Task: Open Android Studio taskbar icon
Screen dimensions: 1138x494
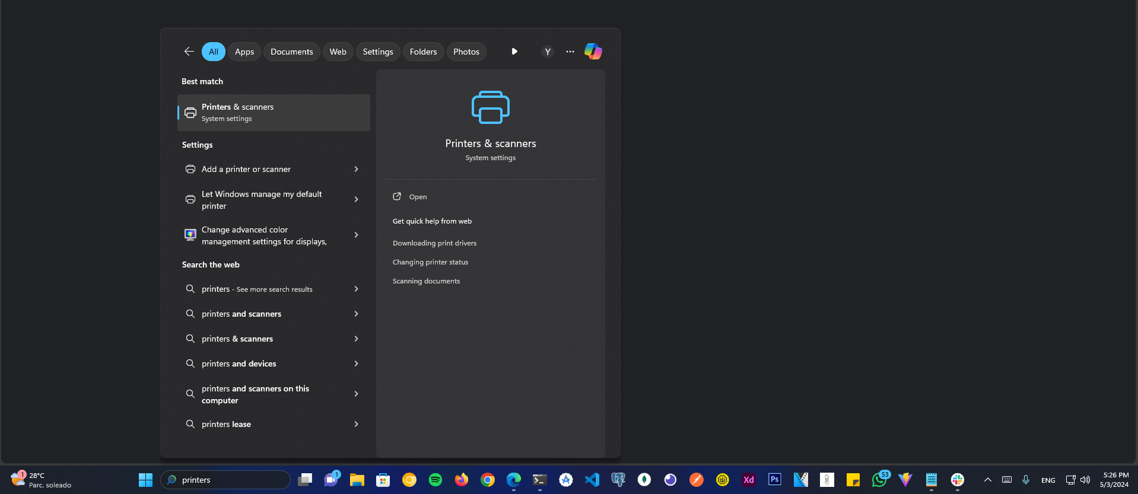Action: [566, 480]
